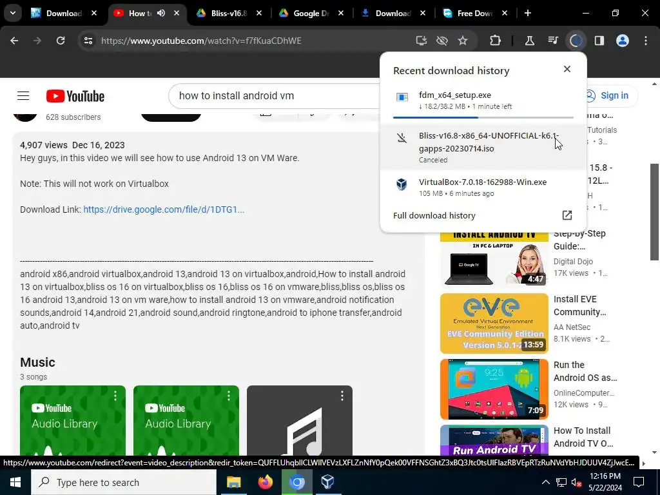The image size is (660, 495).
Task: Open the Windows notification center
Action: pos(639,482)
